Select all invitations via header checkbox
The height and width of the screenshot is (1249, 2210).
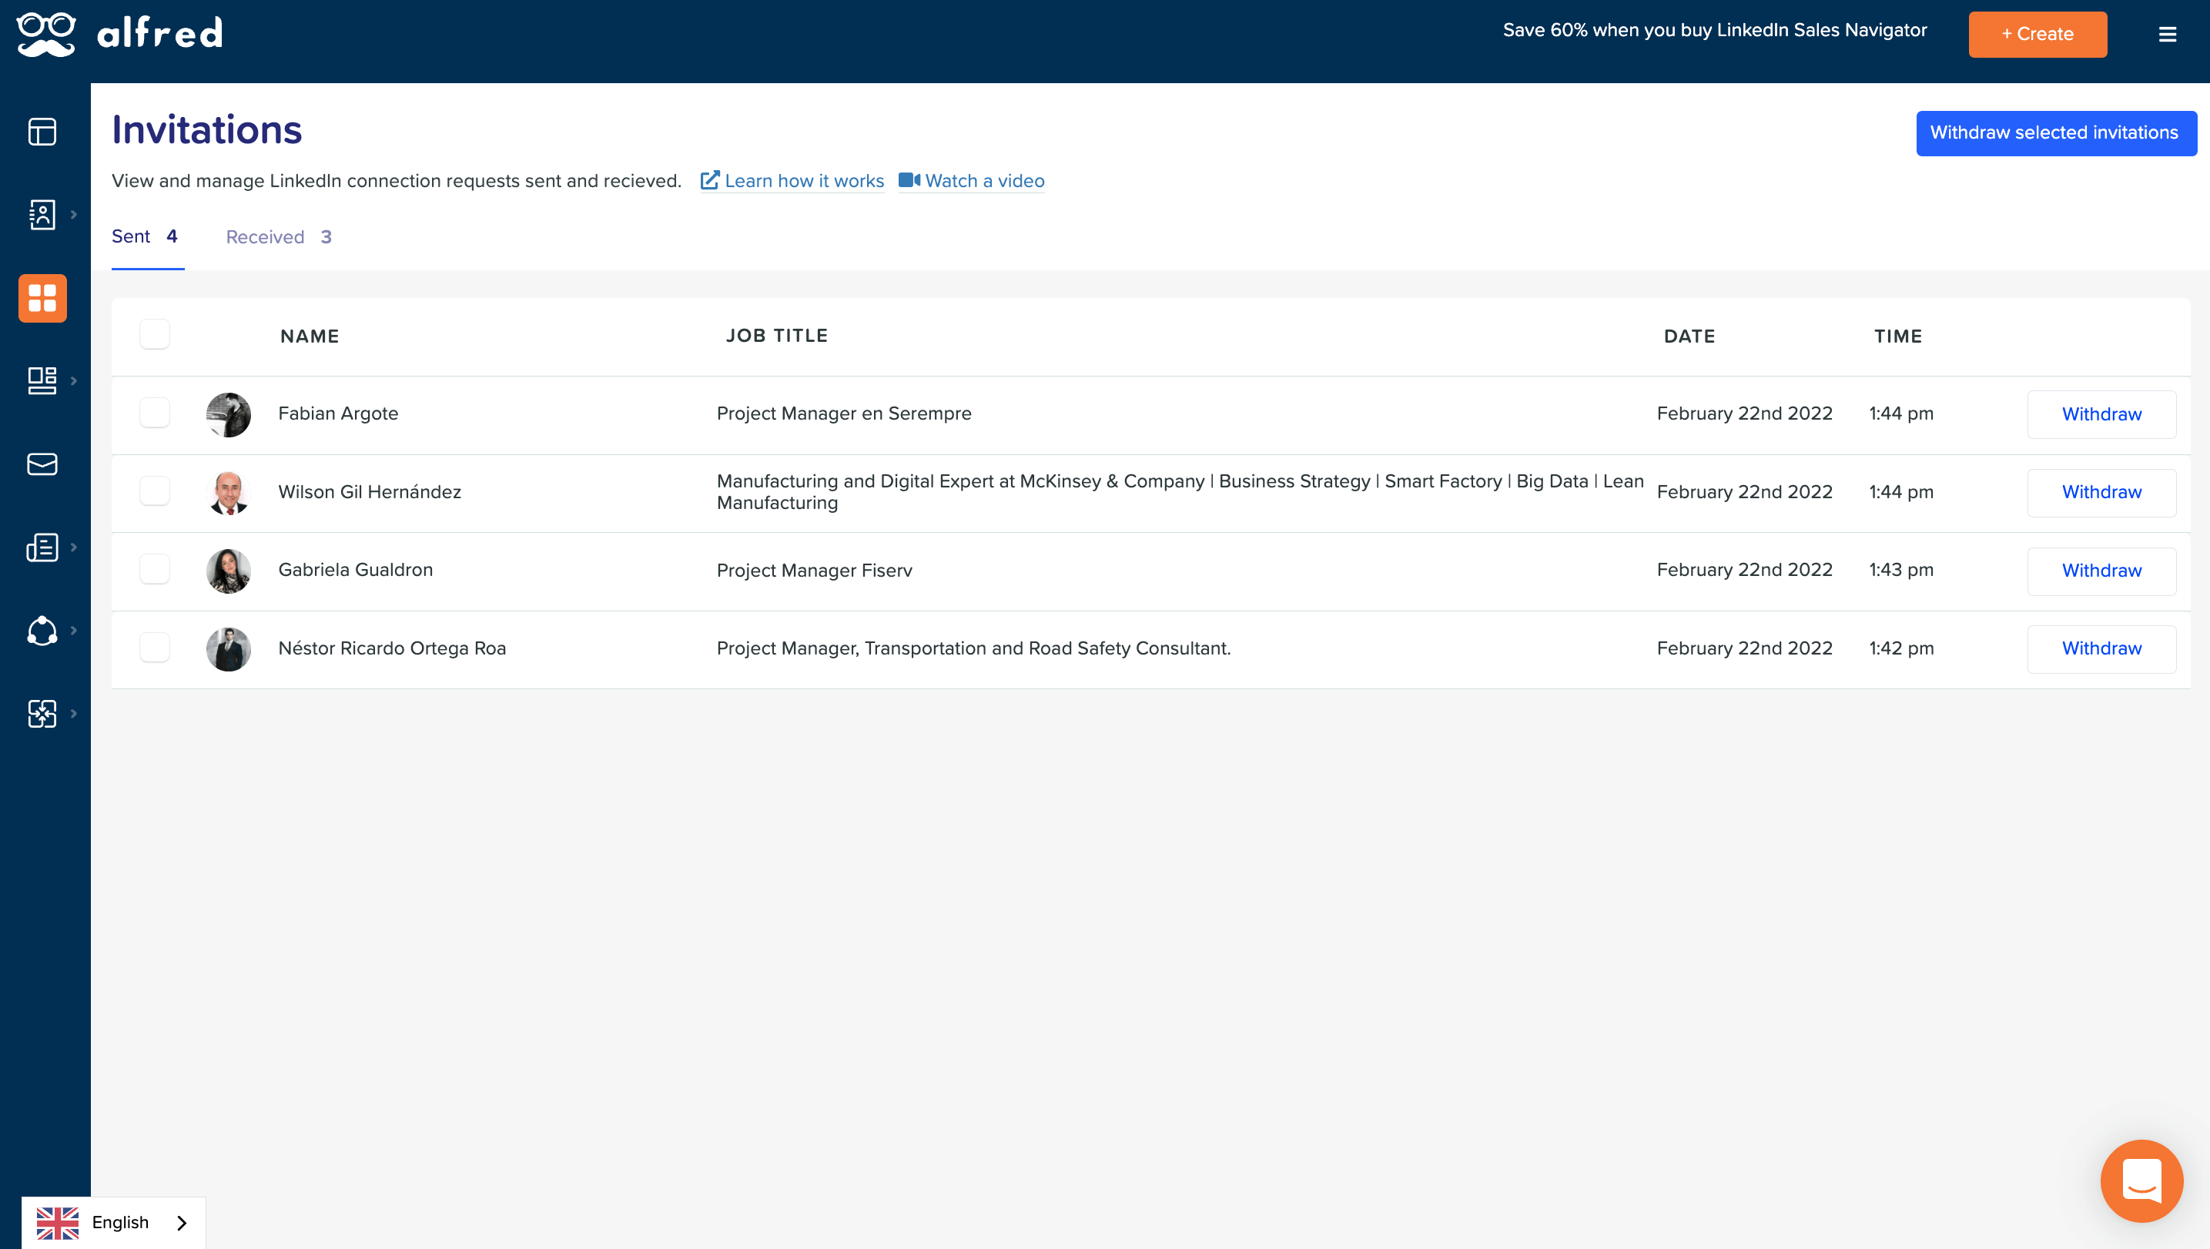pos(155,334)
